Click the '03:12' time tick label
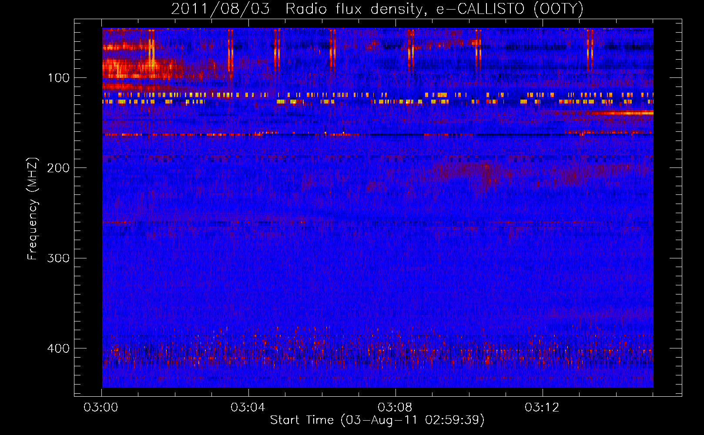 click(542, 408)
